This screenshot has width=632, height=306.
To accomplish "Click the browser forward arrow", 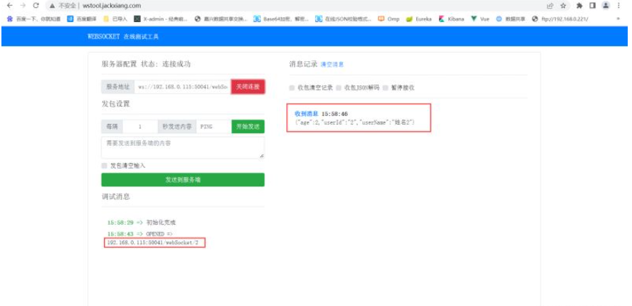I will coord(23,6).
